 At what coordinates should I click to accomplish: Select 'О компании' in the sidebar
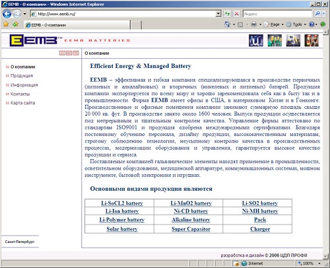tap(23, 67)
